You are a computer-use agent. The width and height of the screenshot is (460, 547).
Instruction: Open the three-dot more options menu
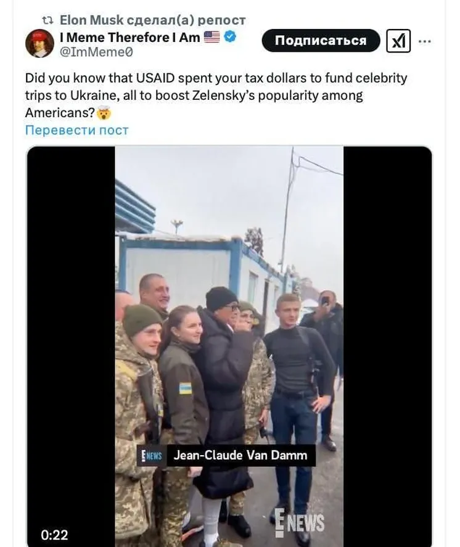pos(424,41)
